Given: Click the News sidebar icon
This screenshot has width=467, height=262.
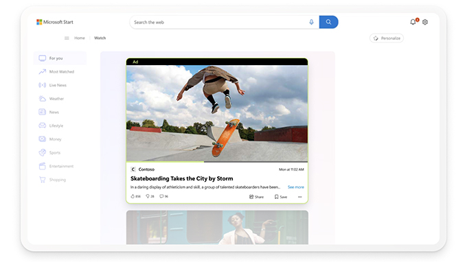Looking at the screenshot, I should pos(43,112).
